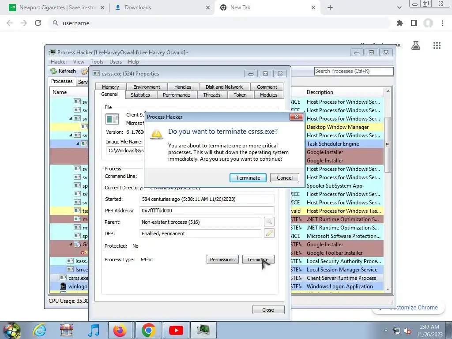452x339 pixels.
Task: Click the Search Processes field
Action: click(354, 71)
